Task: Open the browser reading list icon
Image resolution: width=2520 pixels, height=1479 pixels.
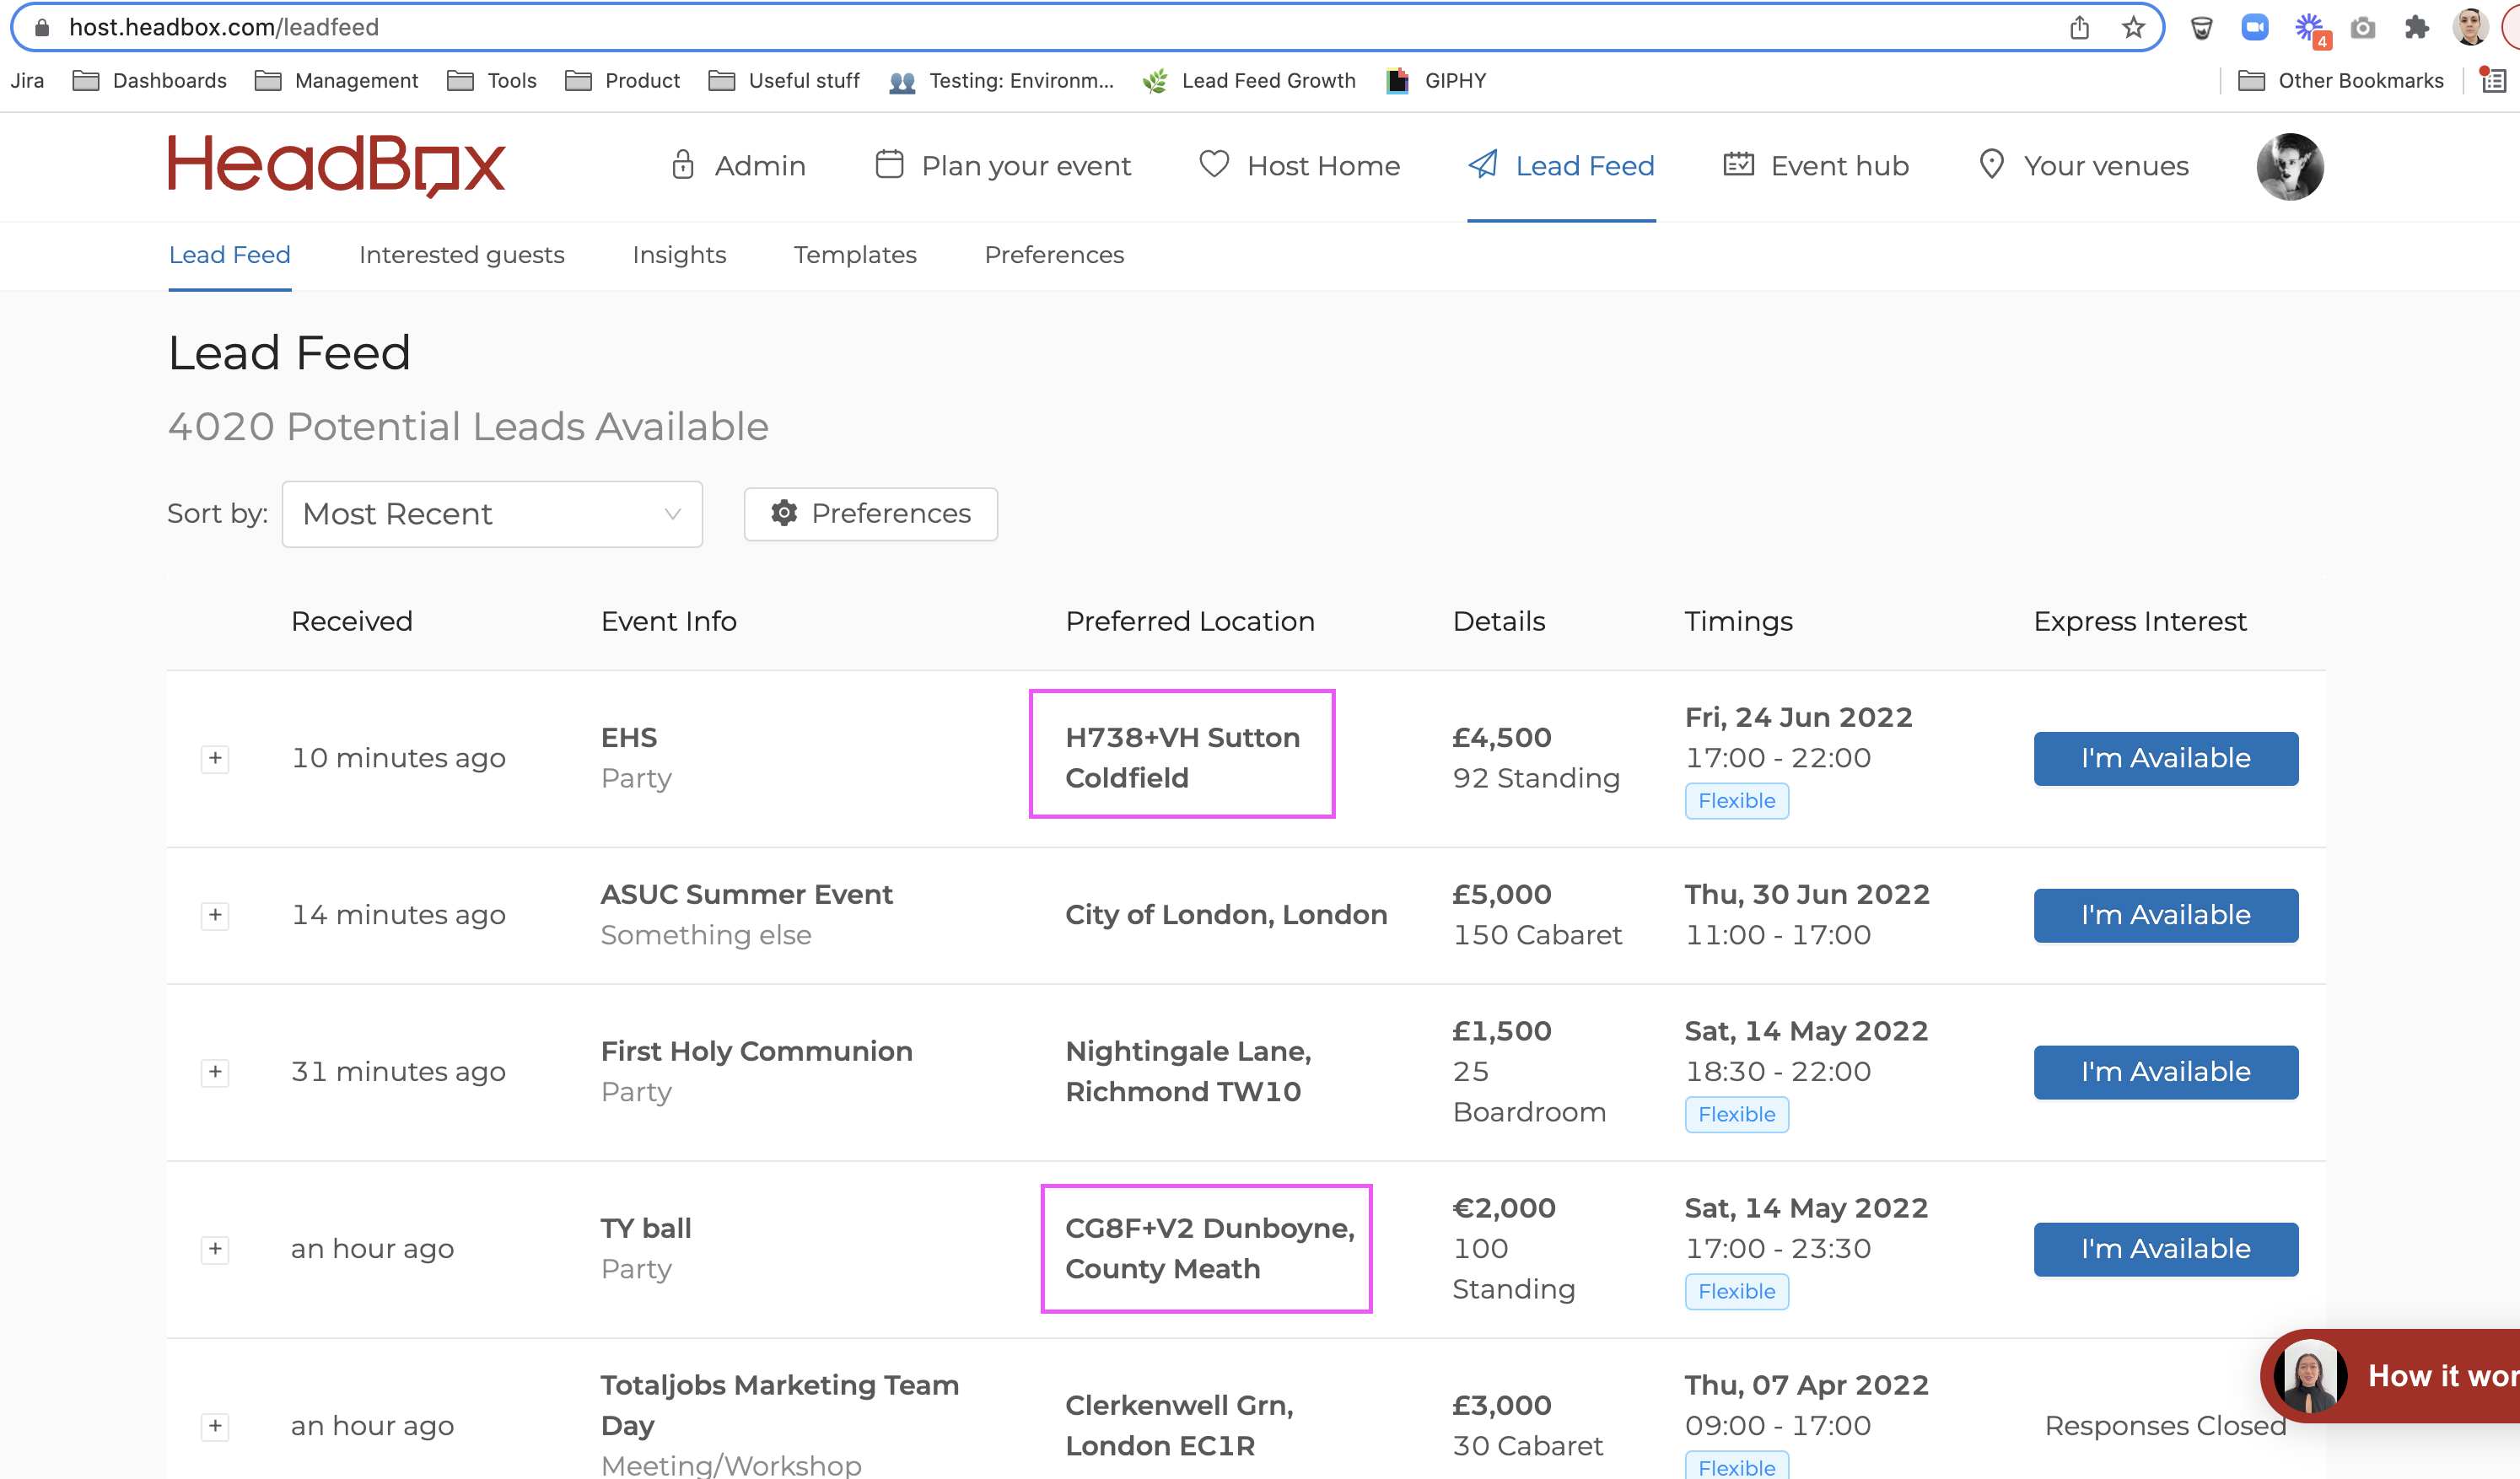Action: click(x=2493, y=81)
